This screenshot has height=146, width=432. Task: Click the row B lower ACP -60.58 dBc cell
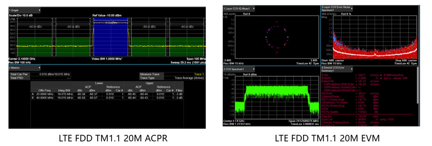[80, 98]
